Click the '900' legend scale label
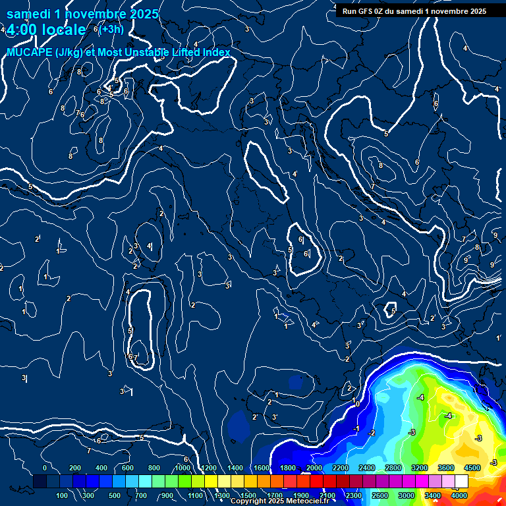This screenshot has height=506, width=506. (x=167, y=495)
